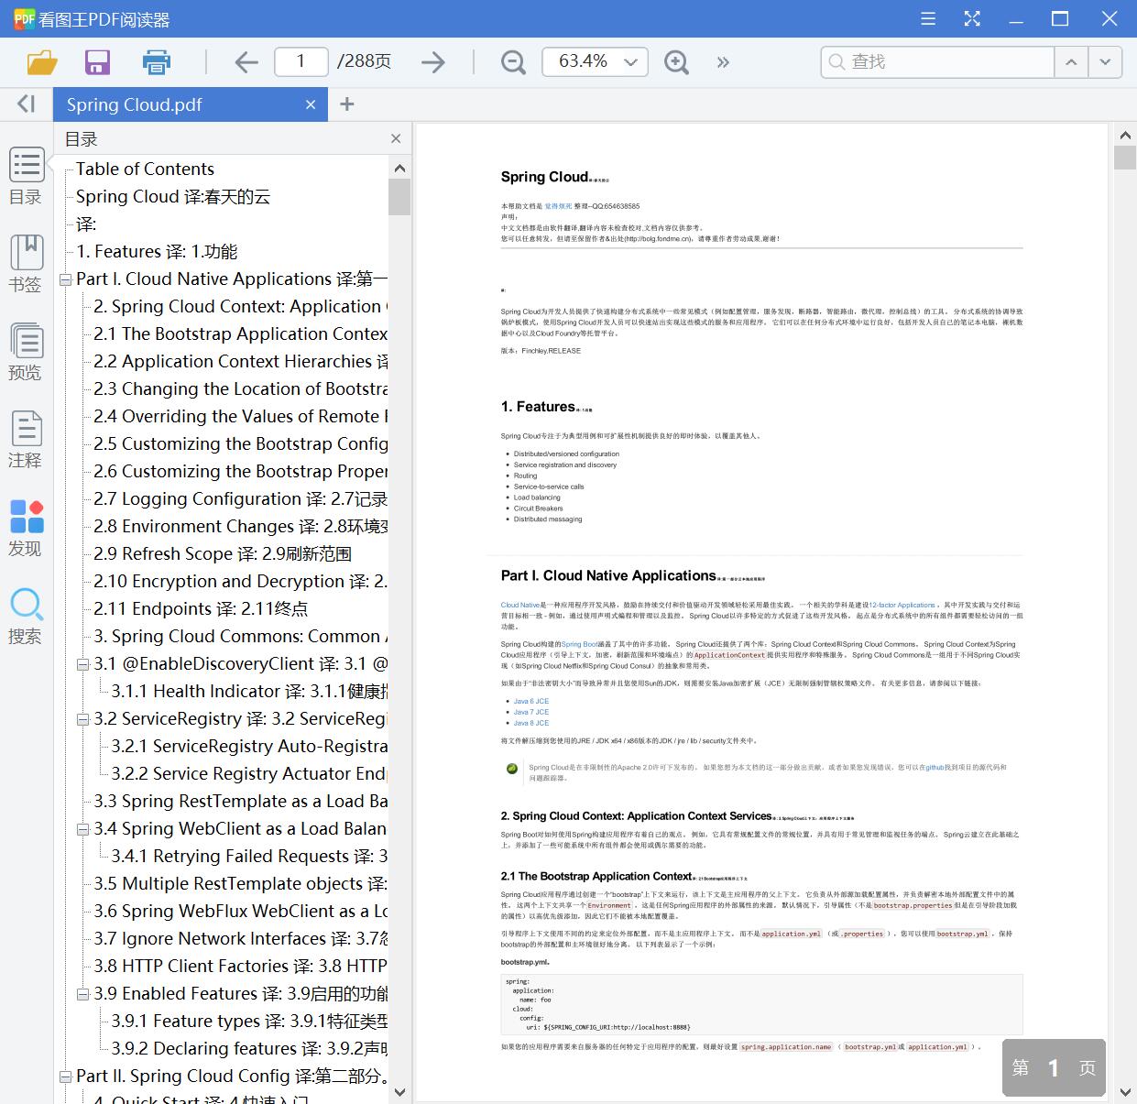The height and width of the screenshot is (1104, 1137).
Task: Collapse 3.4 Spring WebClient as a Load Balancer node
Action: pyautogui.click(x=83, y=829)
